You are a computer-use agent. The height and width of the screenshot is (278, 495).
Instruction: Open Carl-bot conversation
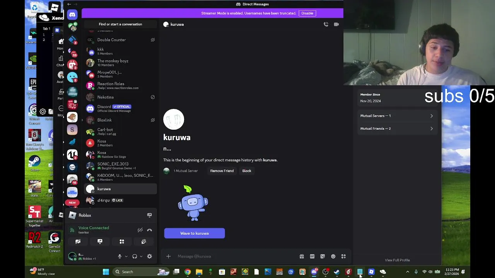point(120,132)
